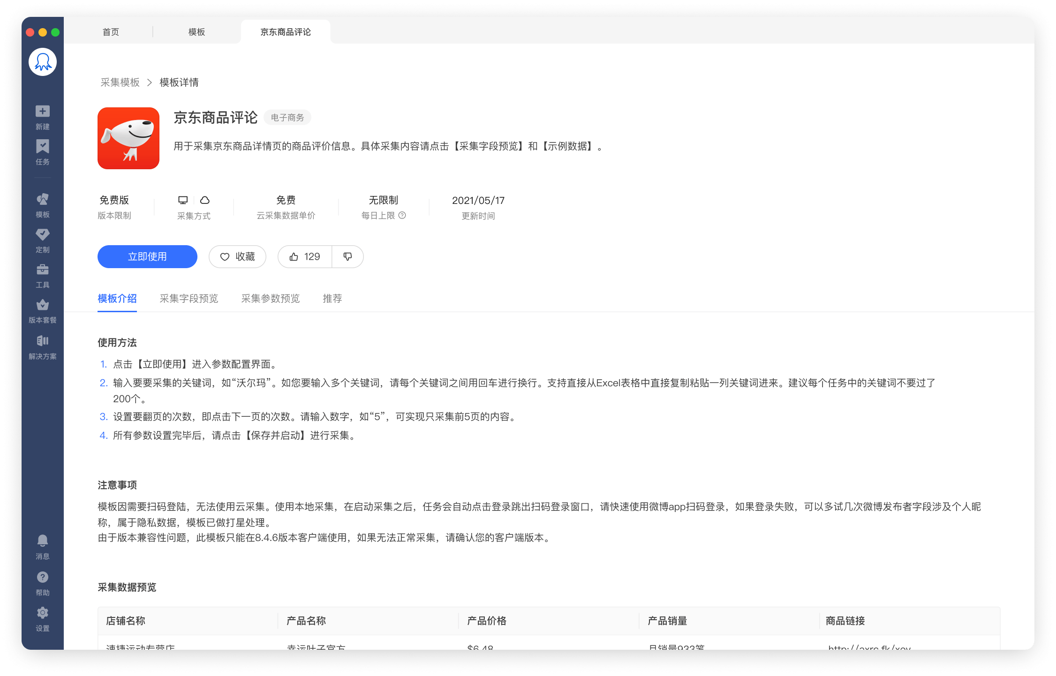The height and width of the screenshot is (676, 1056).
Task: Click the 2021/05/17 update date
Action: click(478, 200)
